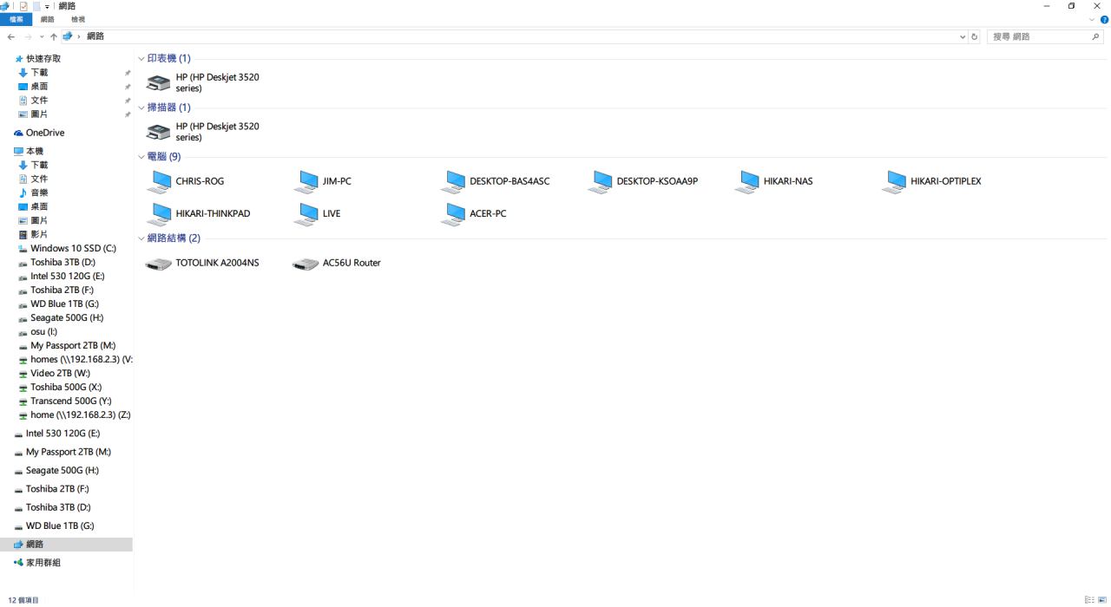Image resolution: width=1111 pixels, height=607 pixels.
Task: Select the DESKTOP-KSOAA9P computer
Action: (x=643, y=181)
